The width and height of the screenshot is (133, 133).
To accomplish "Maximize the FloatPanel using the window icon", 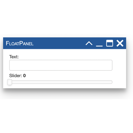I will coord(110,43).
